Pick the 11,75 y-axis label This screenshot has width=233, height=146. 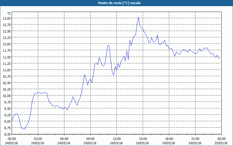click(7, 51)
